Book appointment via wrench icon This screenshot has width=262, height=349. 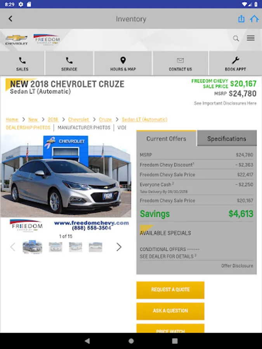pos(236,60)
